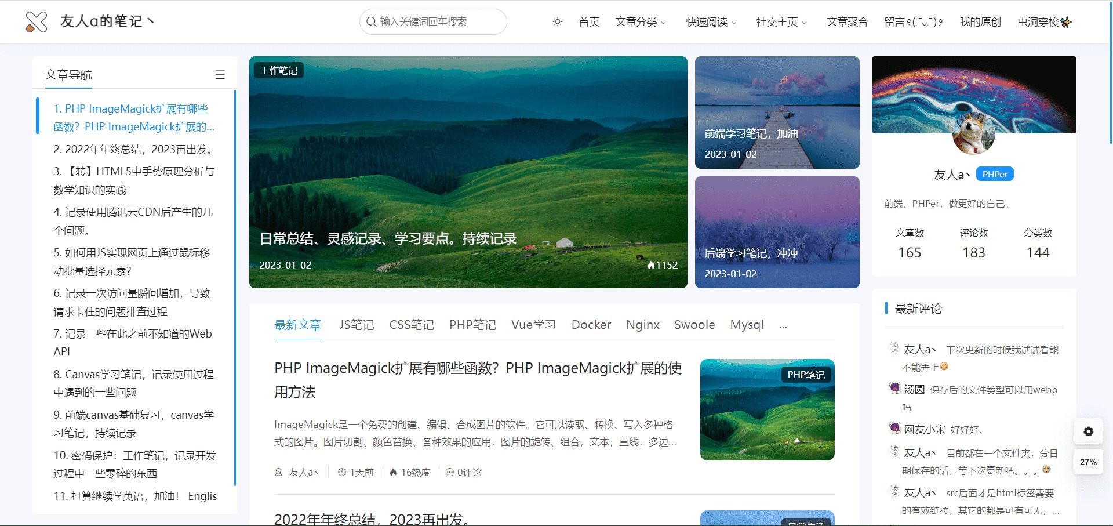Screen dimensions: 1113x526
Task: Switch to Mysql tab
Action: [747, 325]
